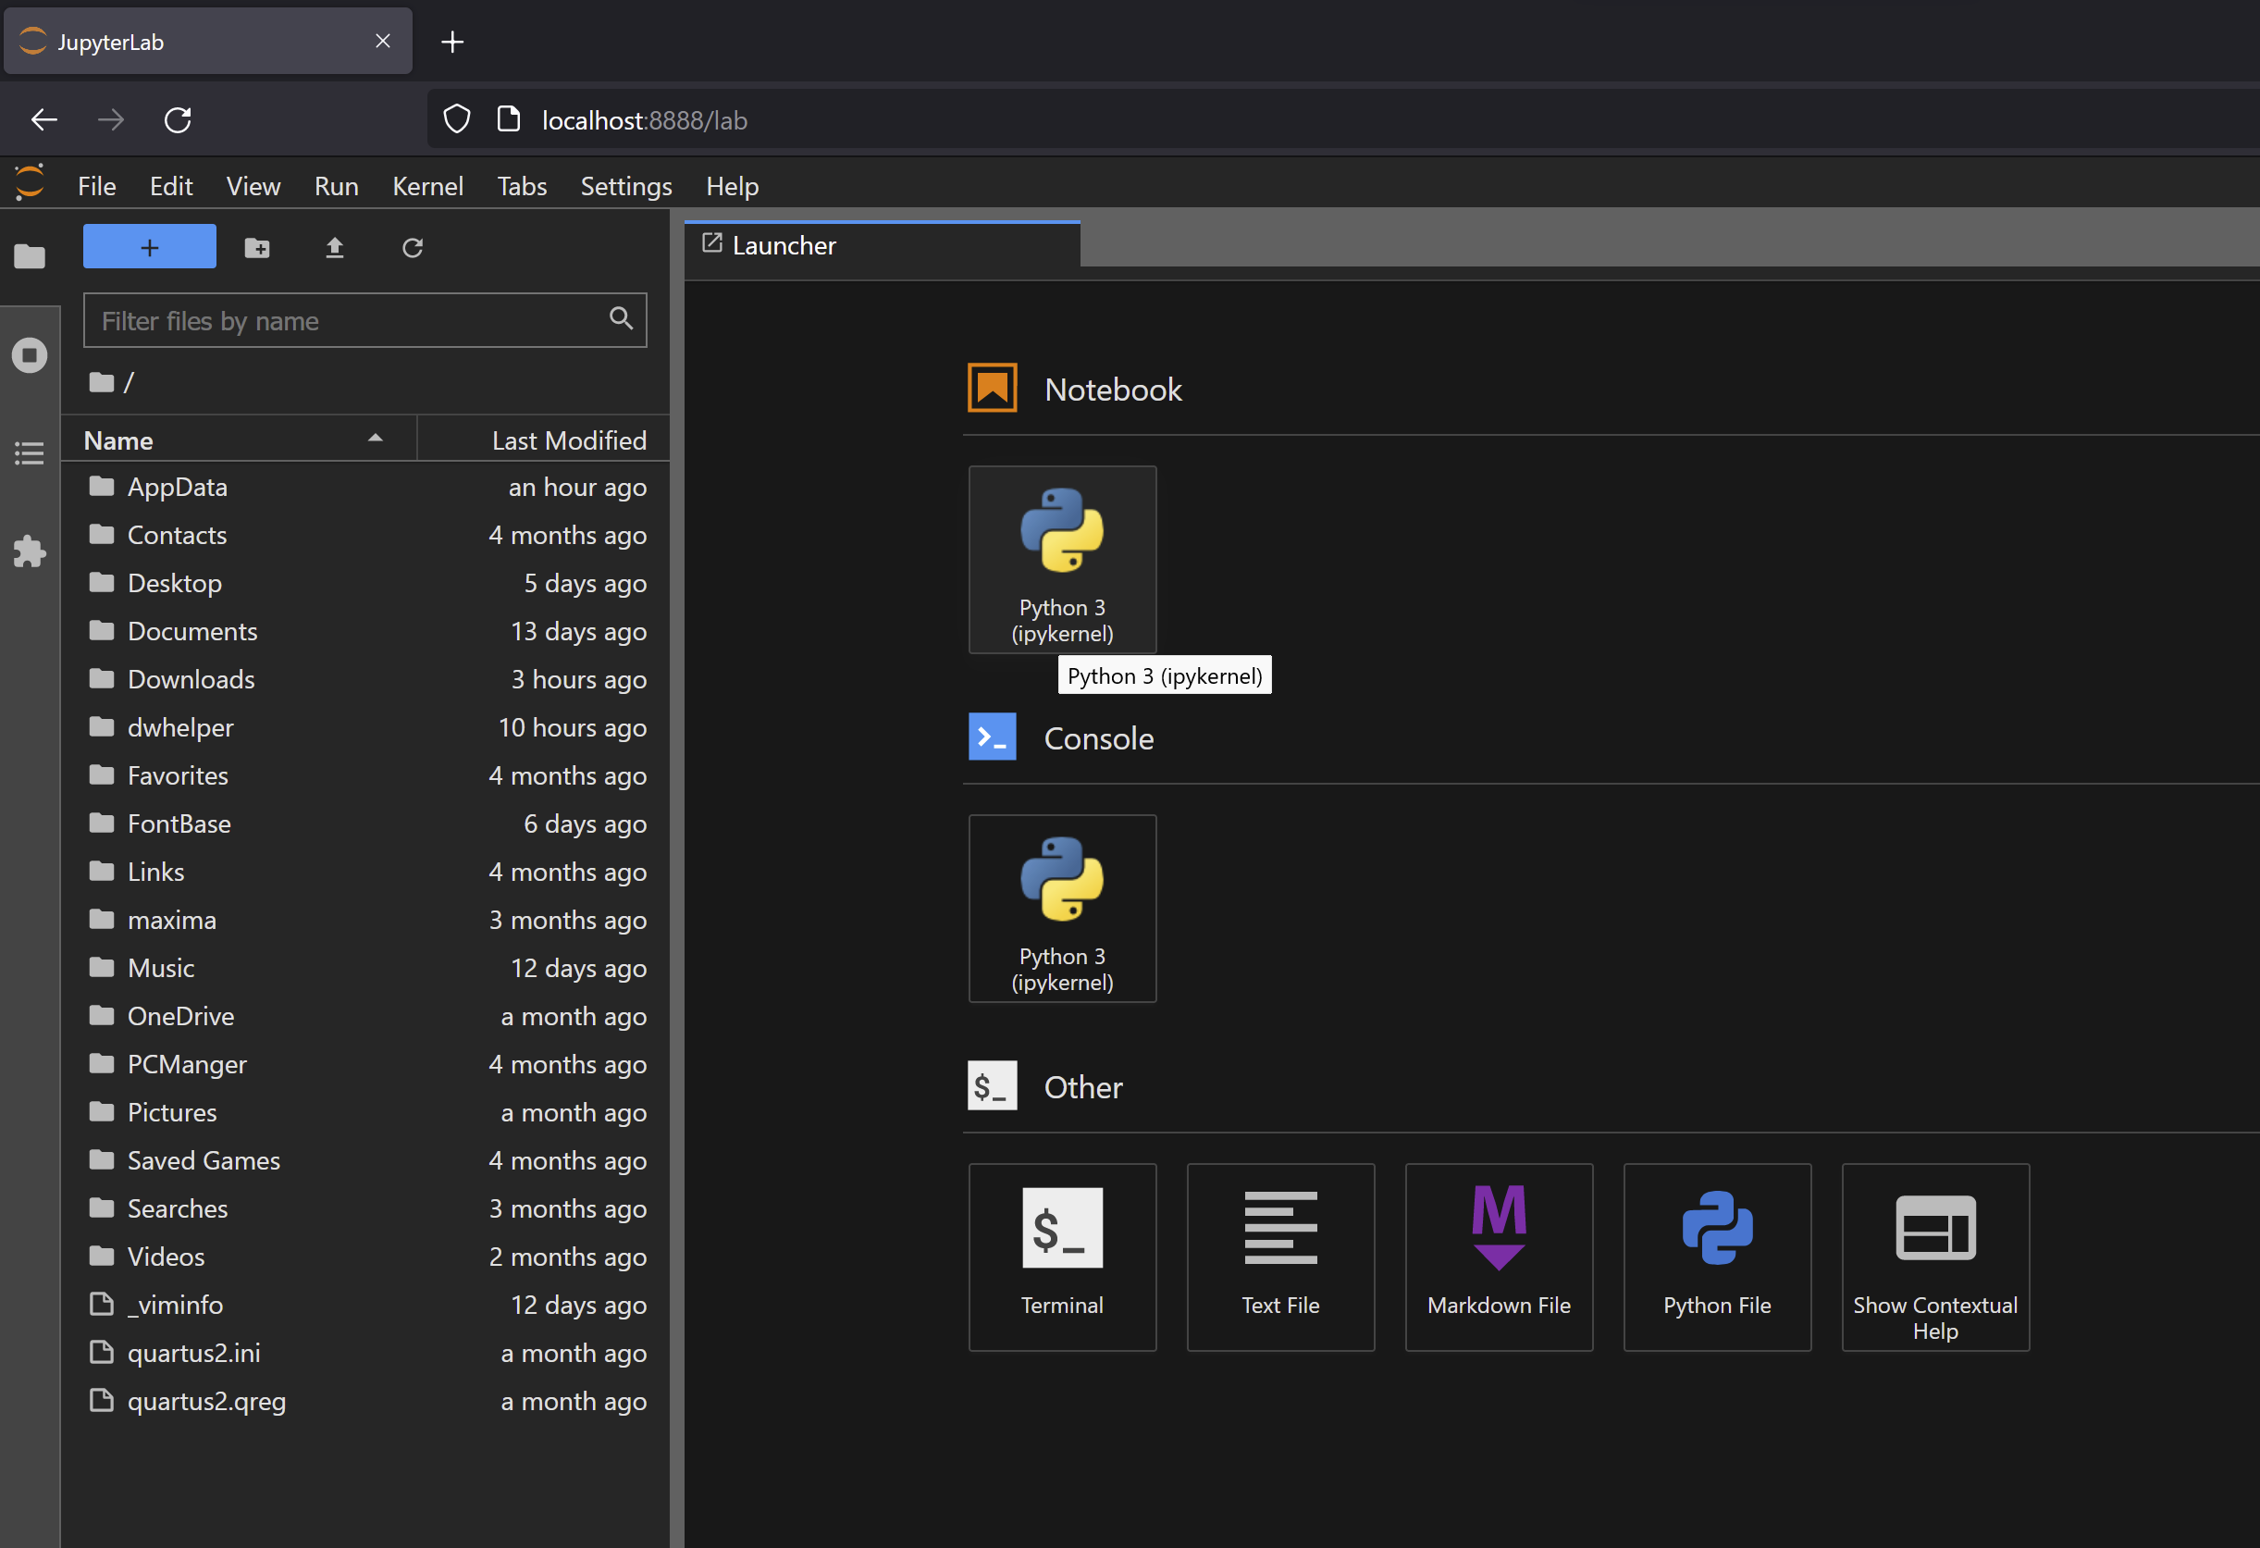Screen dimensions: 2260x1548
Task: Start a new Terminal session
Action: click(1062, 1257)
